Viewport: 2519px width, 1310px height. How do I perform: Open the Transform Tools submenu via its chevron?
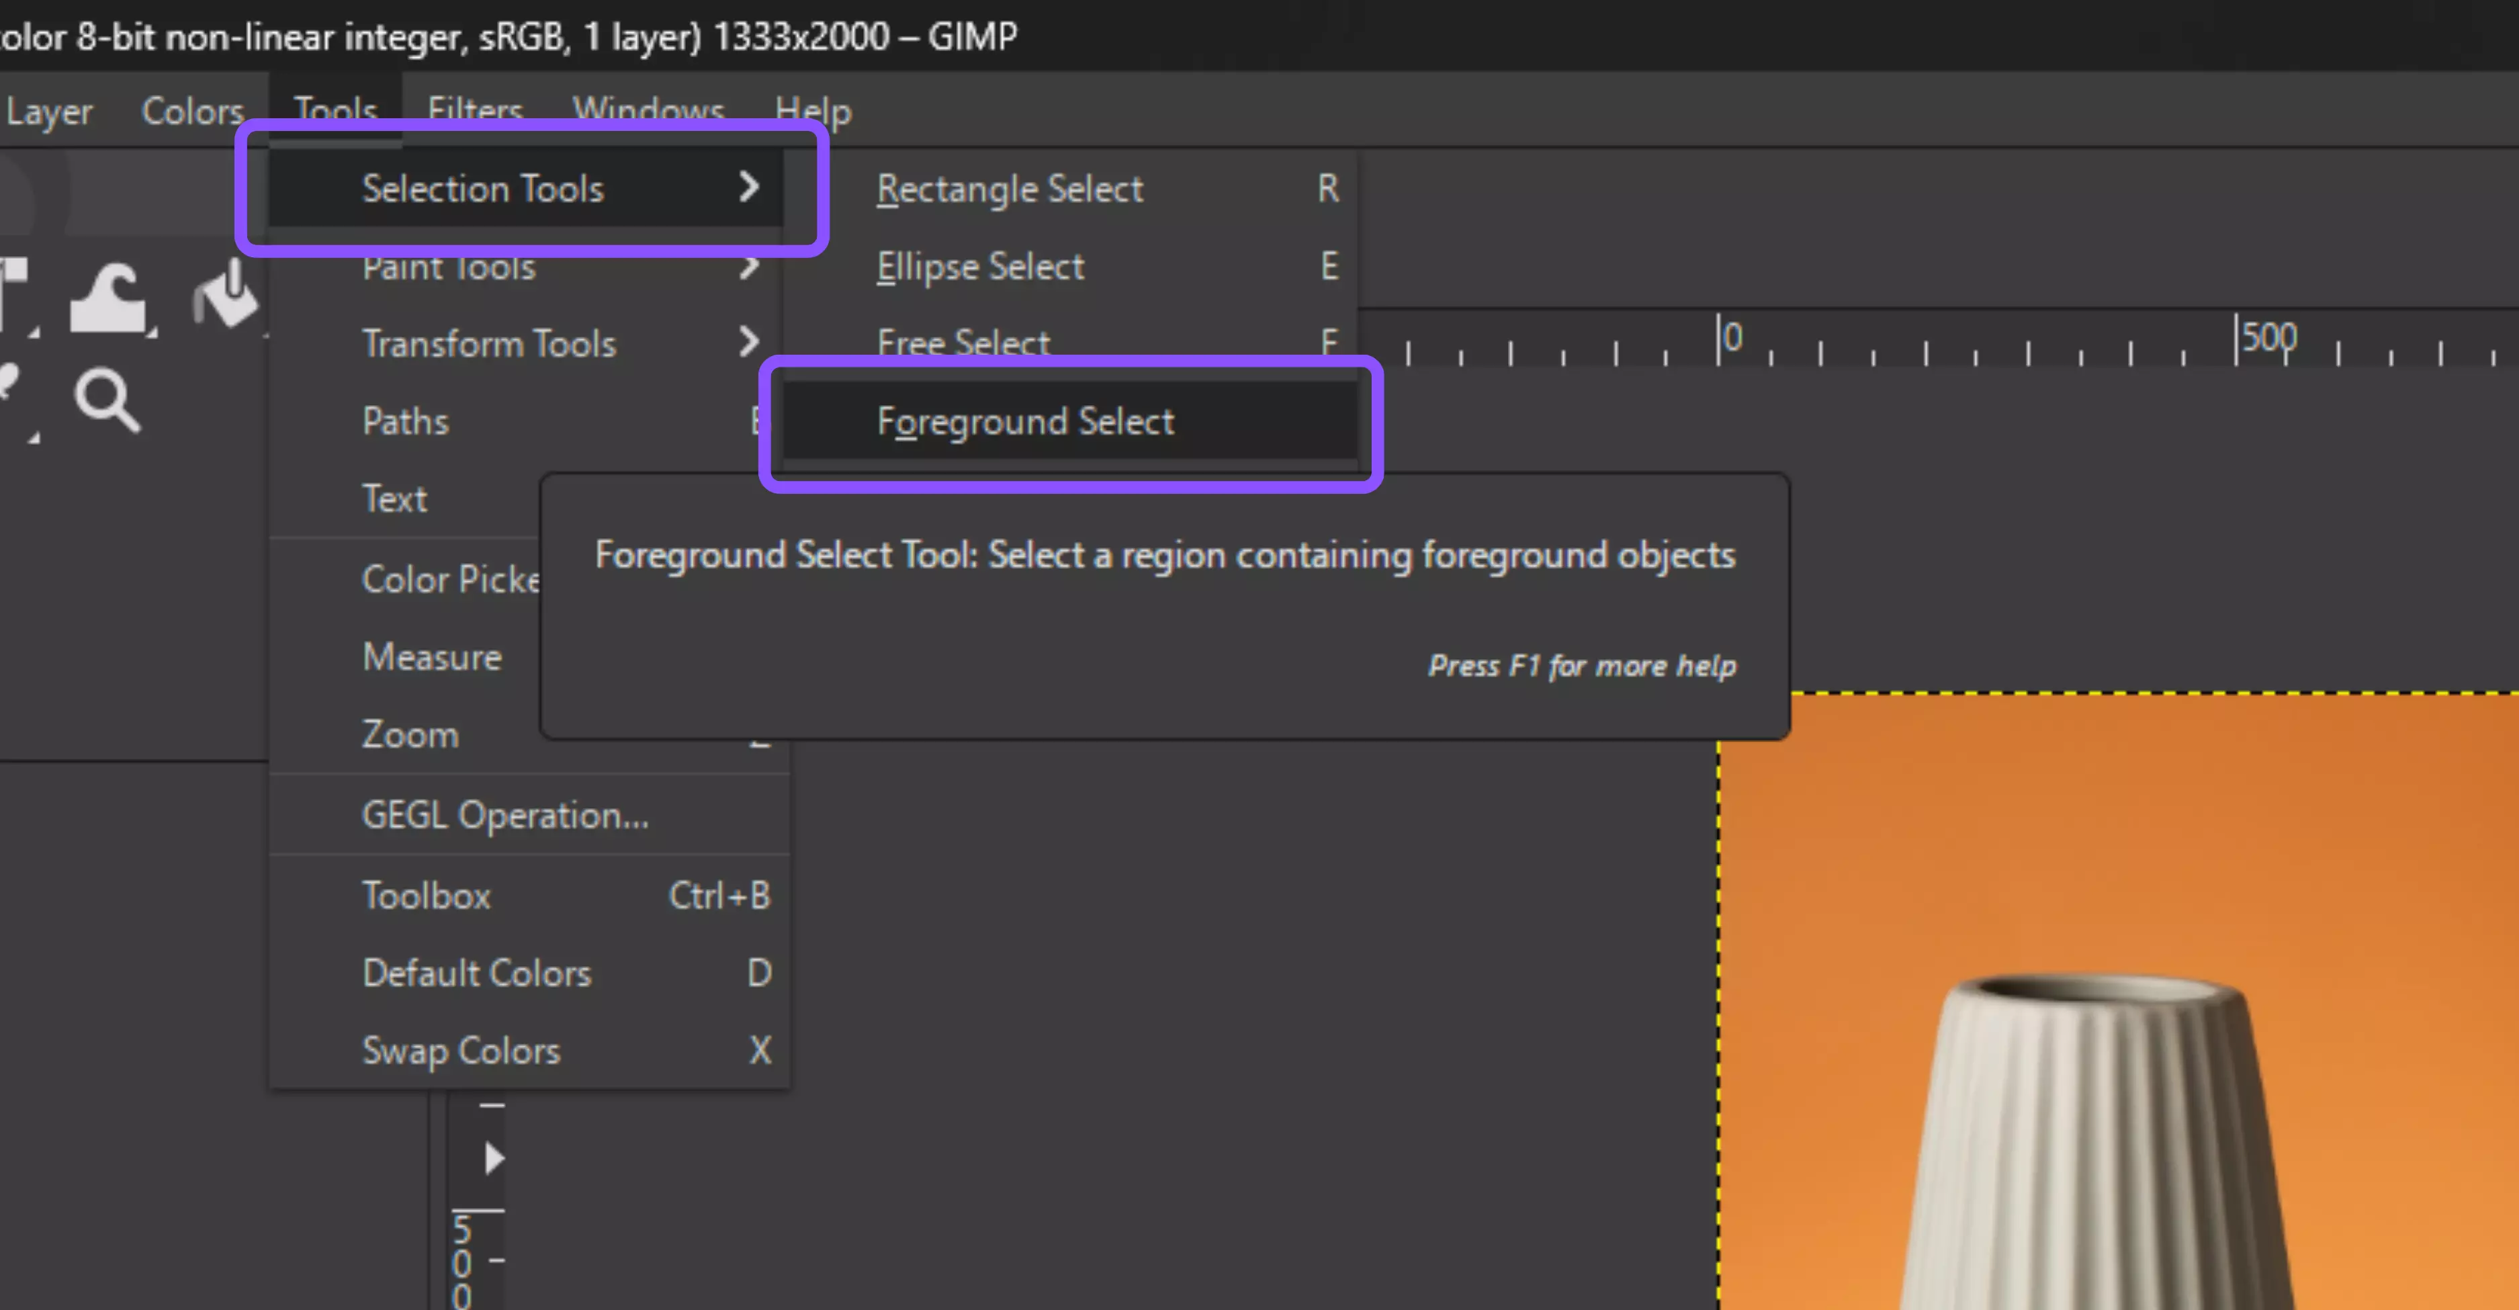click(750, 342)
